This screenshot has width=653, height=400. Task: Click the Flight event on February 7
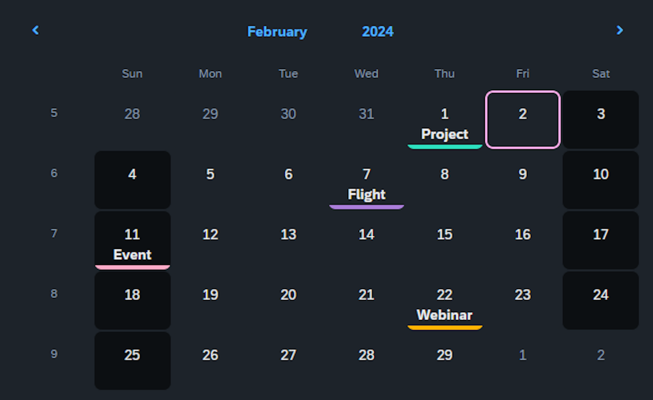coord(366,194)
